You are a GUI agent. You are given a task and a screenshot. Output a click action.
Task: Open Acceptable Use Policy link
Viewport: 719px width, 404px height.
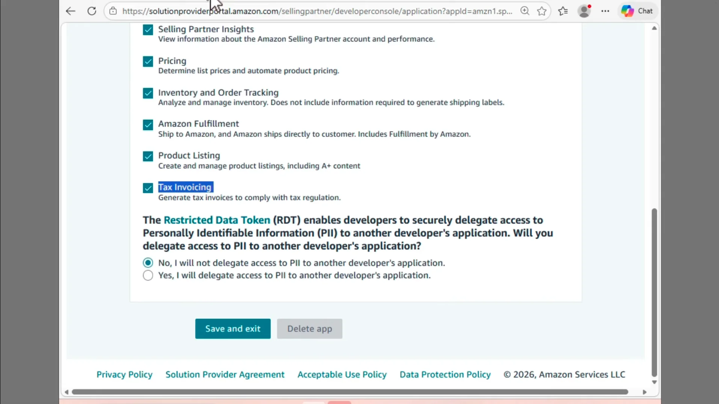coord(342,374)
